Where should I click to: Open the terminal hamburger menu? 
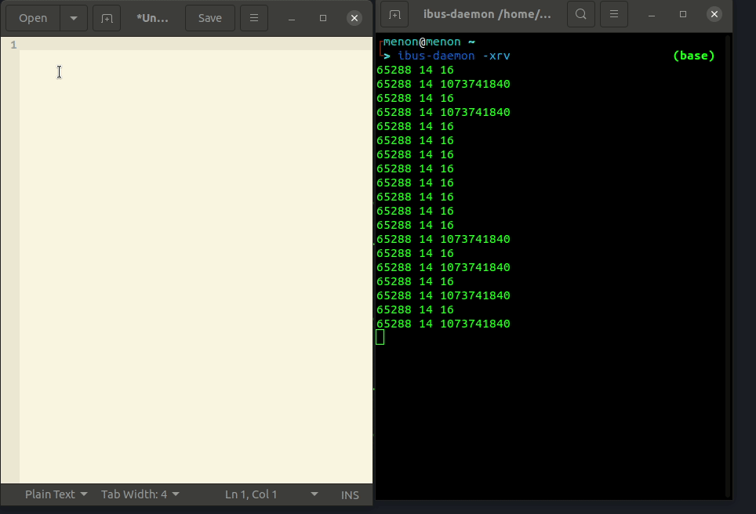pyautogui.click(x=614, y=14)
